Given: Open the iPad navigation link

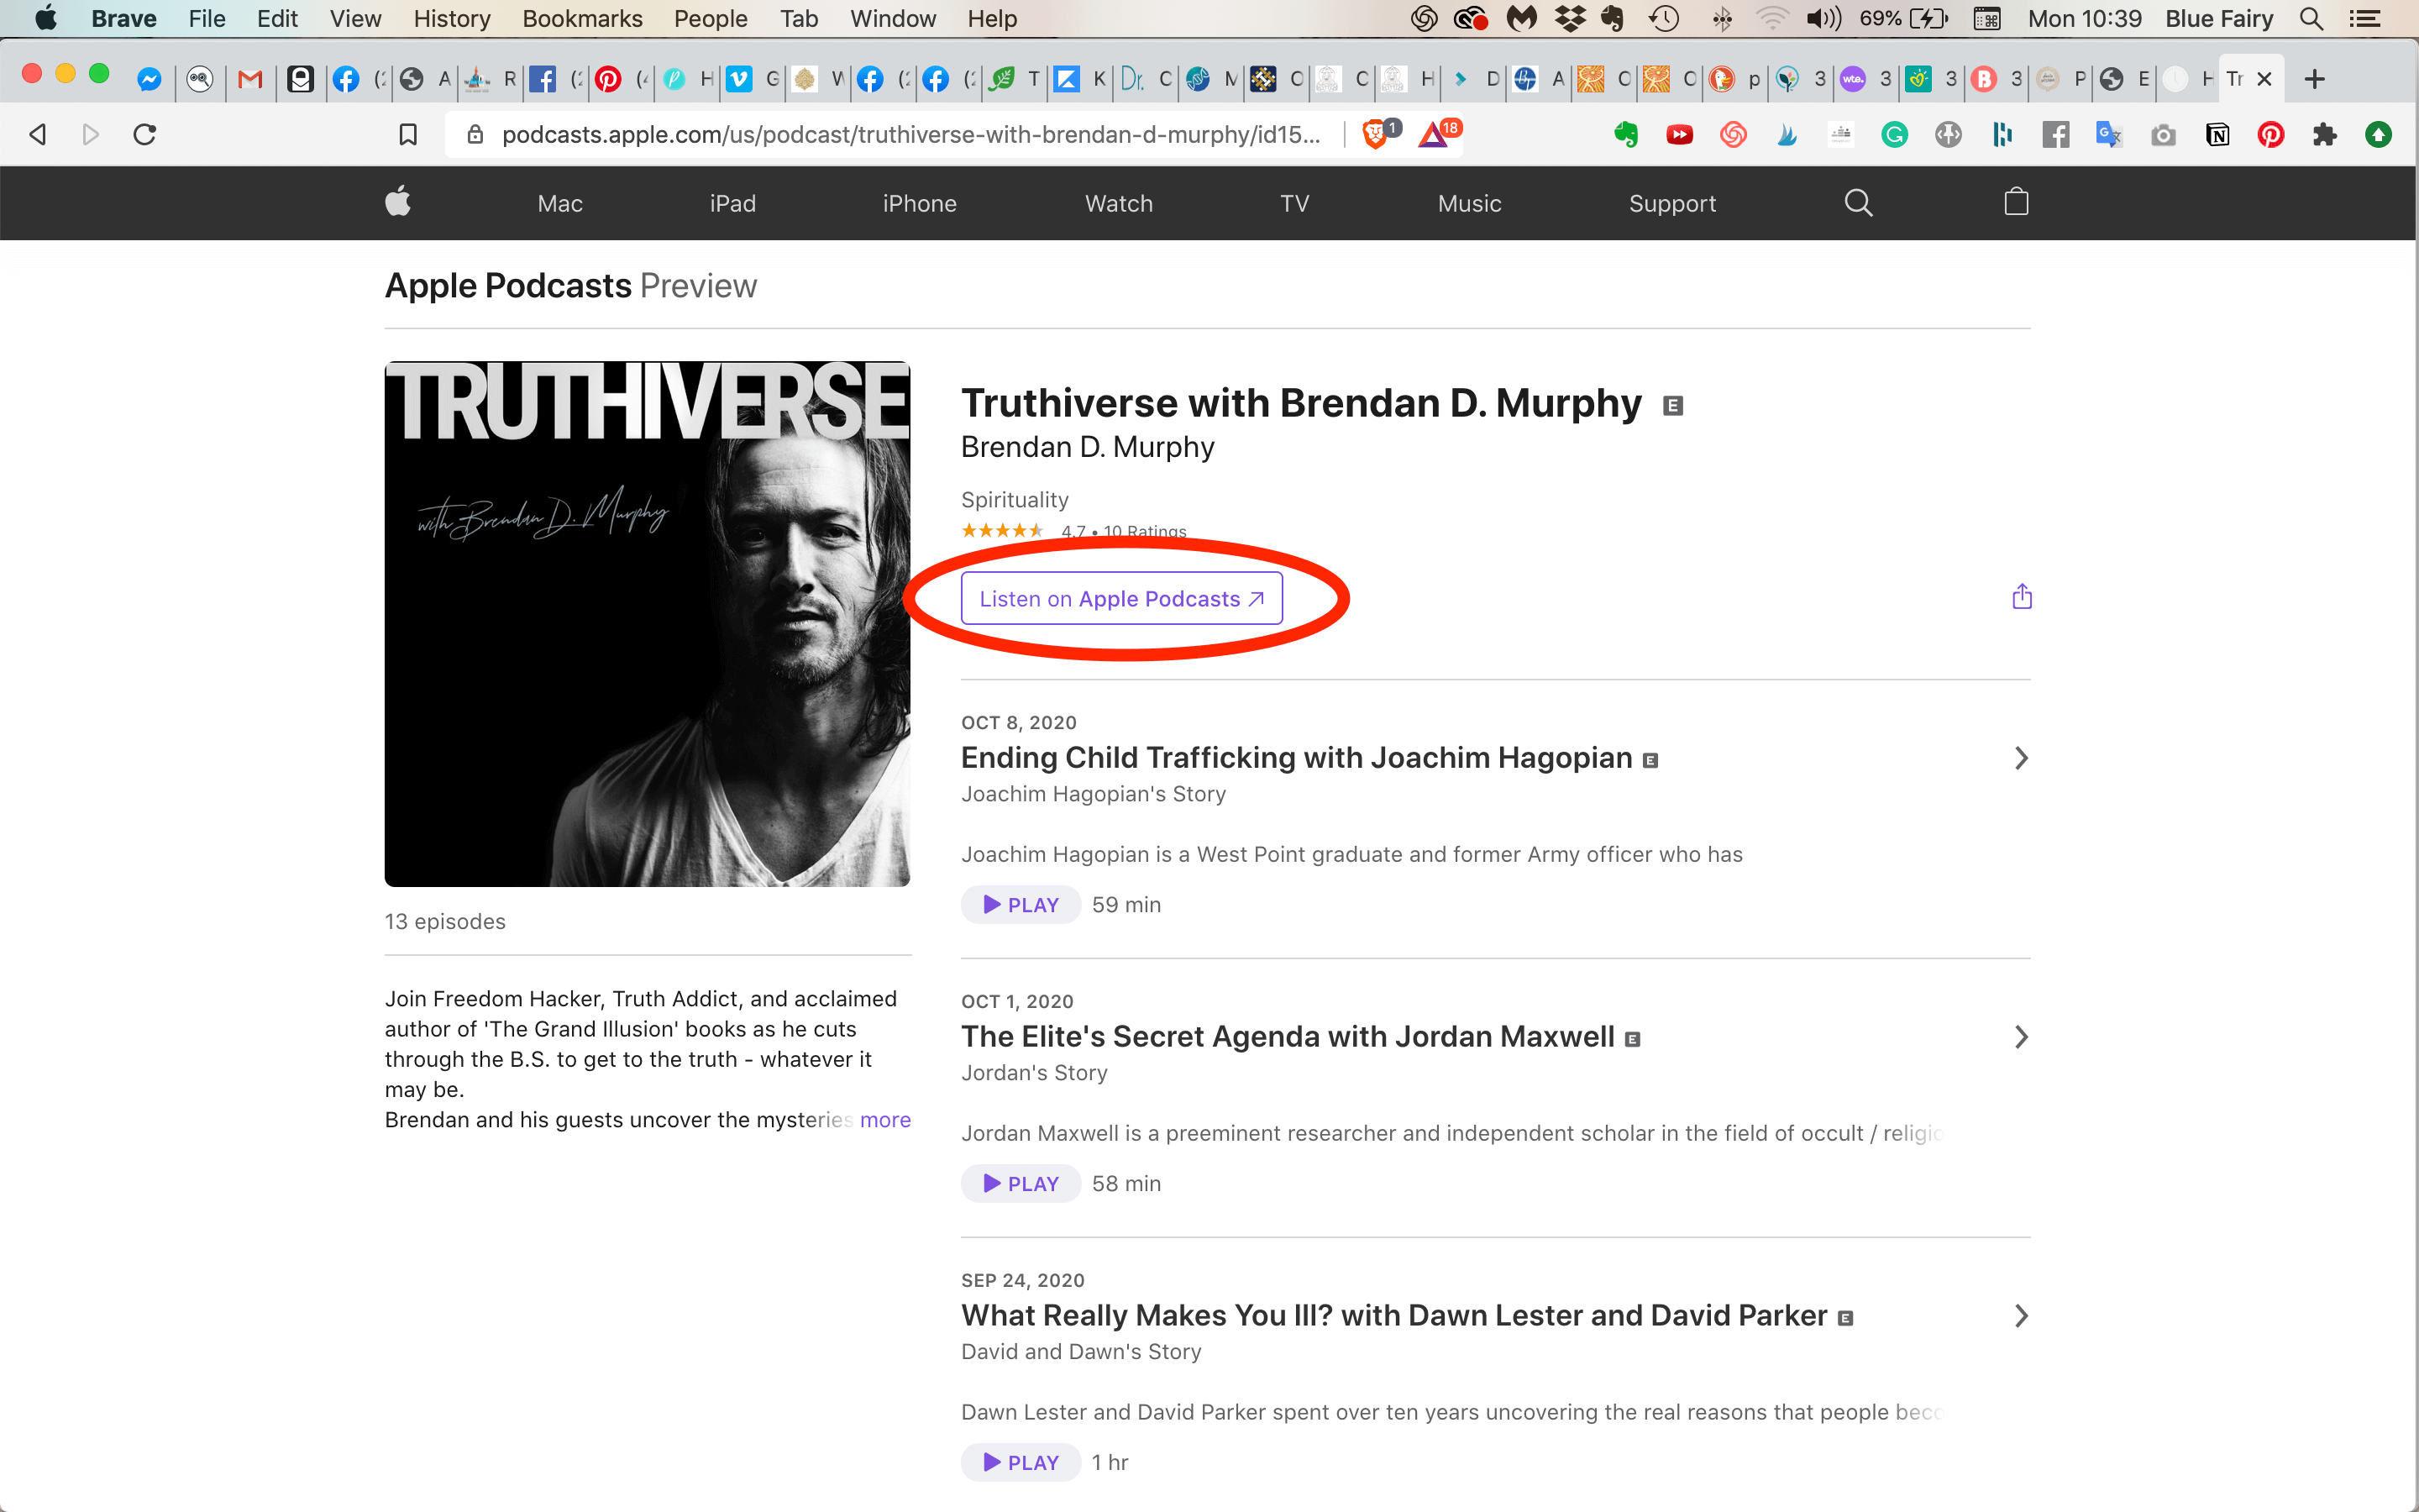Looking at the screenshot, I should tap(732, 203).
